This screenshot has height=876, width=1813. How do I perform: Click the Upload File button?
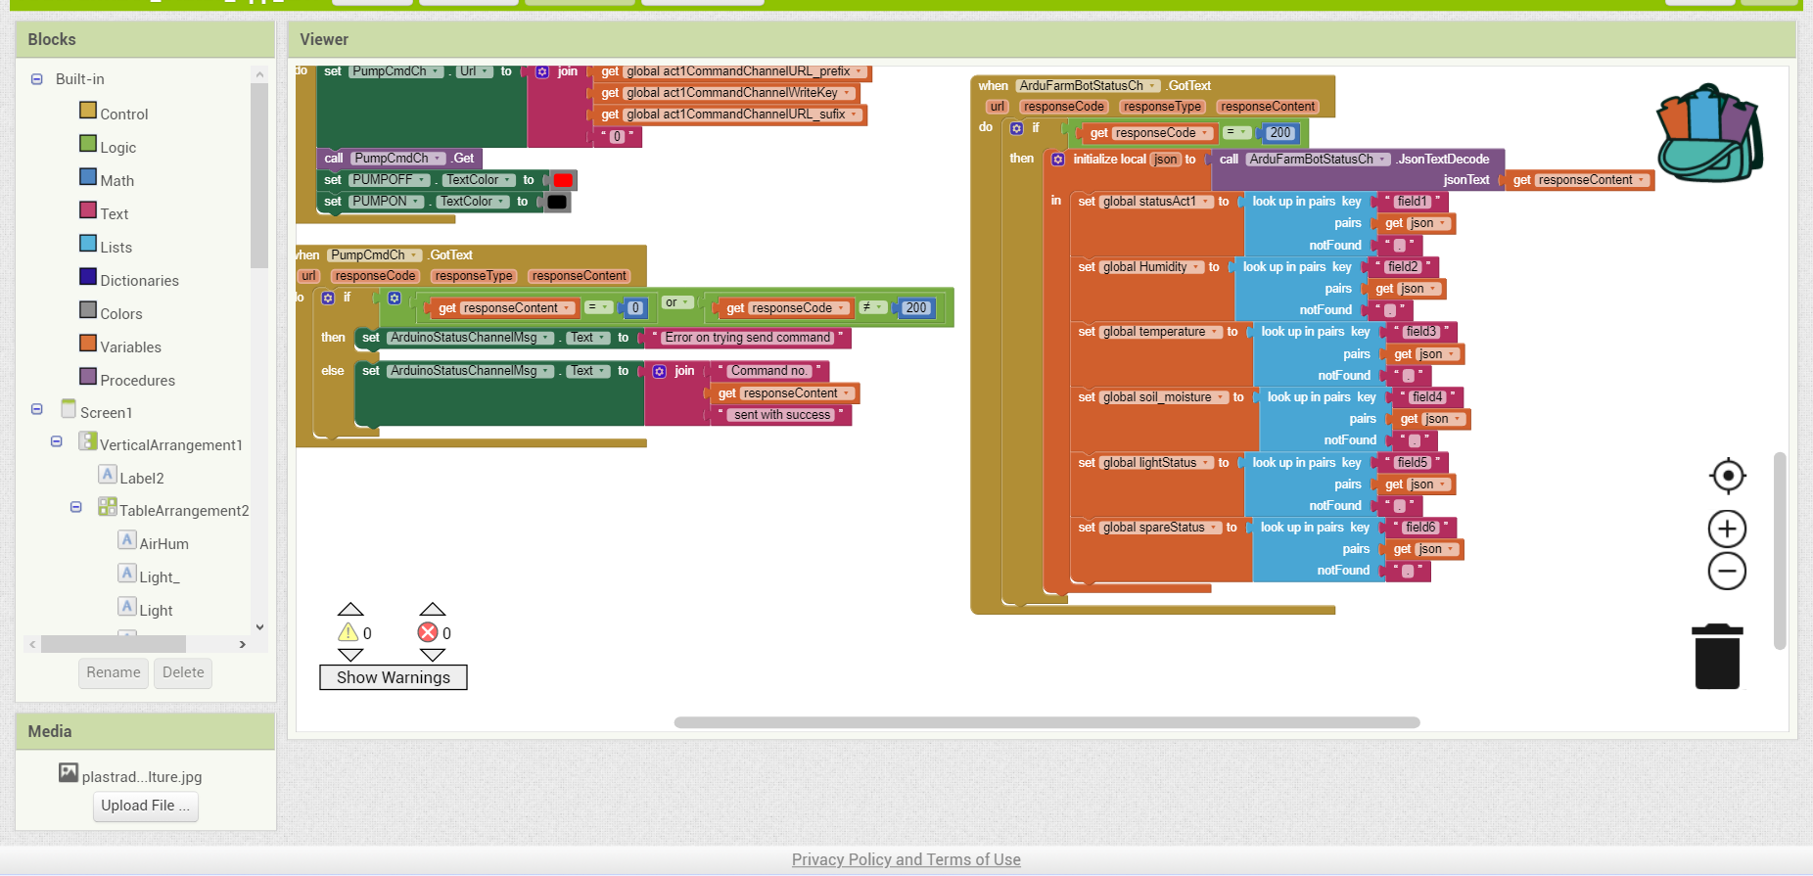[x=146, y=806]
